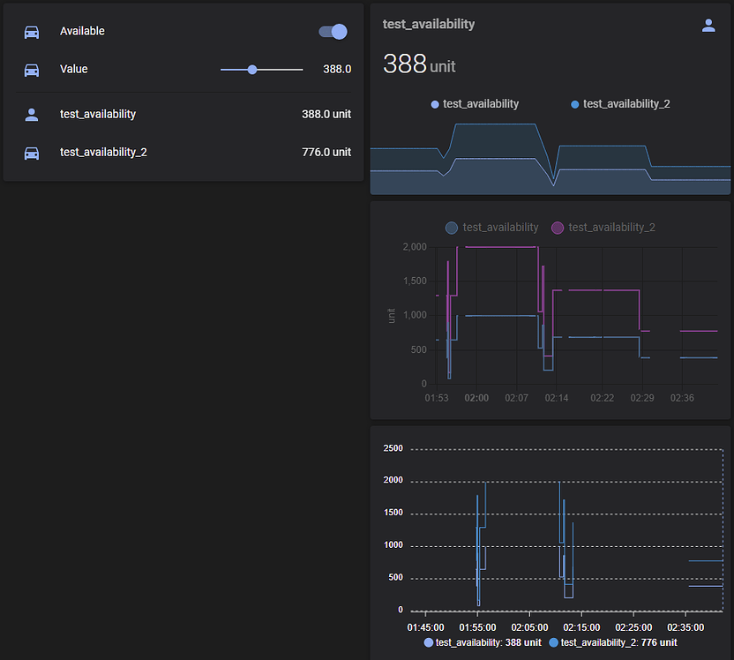734x660 pixels.
Task: Click test_availability_2 legend dot in mini graph
Action: click(x=575, y=104)
